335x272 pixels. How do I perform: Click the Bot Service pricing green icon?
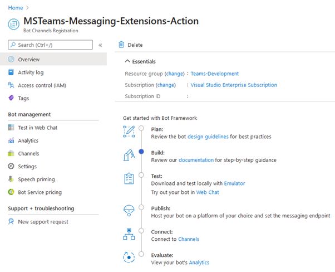(12, 192)
